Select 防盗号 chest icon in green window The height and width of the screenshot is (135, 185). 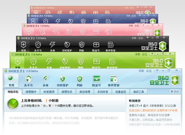(x=97, y=61)
